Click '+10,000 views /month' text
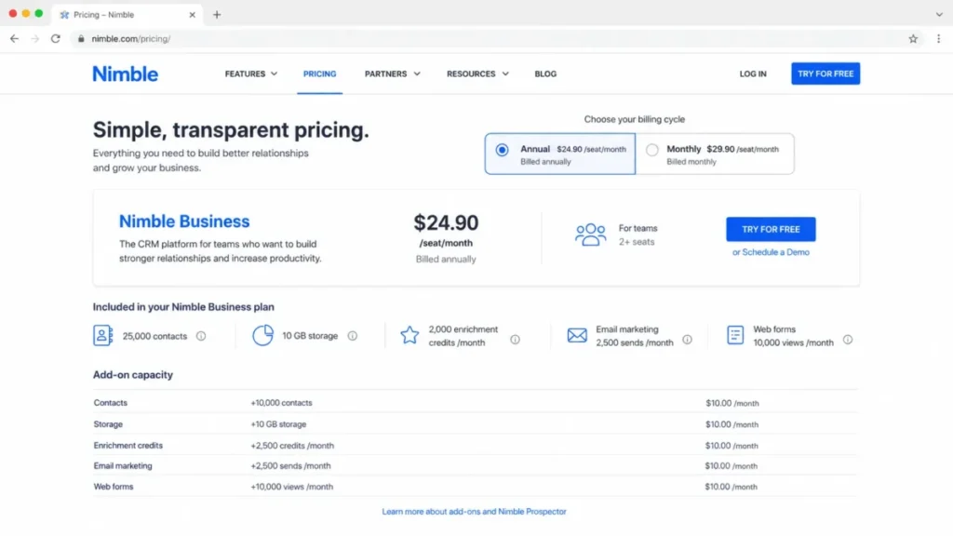This screenshot has width=953, height=536. coord(291,487)
